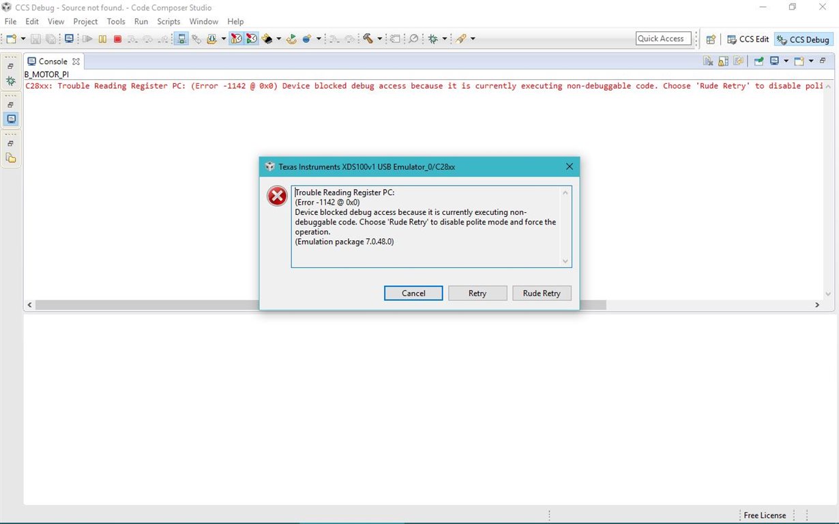Open the Scripts menu
This screenshot has width=839, height=524.
168,22
